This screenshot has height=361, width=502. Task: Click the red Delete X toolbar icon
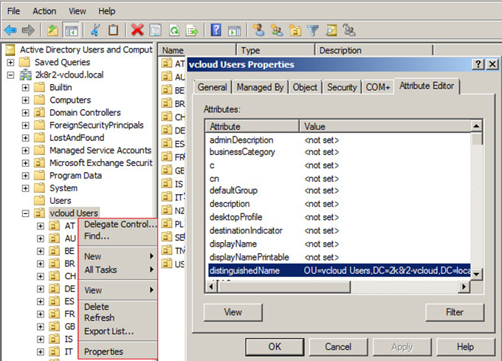(x=137, y=30)
